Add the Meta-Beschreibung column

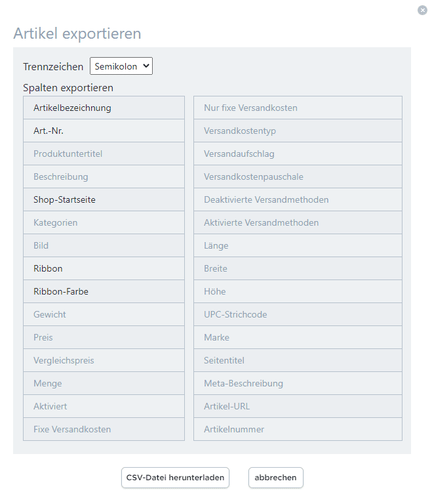pos(298,383)
